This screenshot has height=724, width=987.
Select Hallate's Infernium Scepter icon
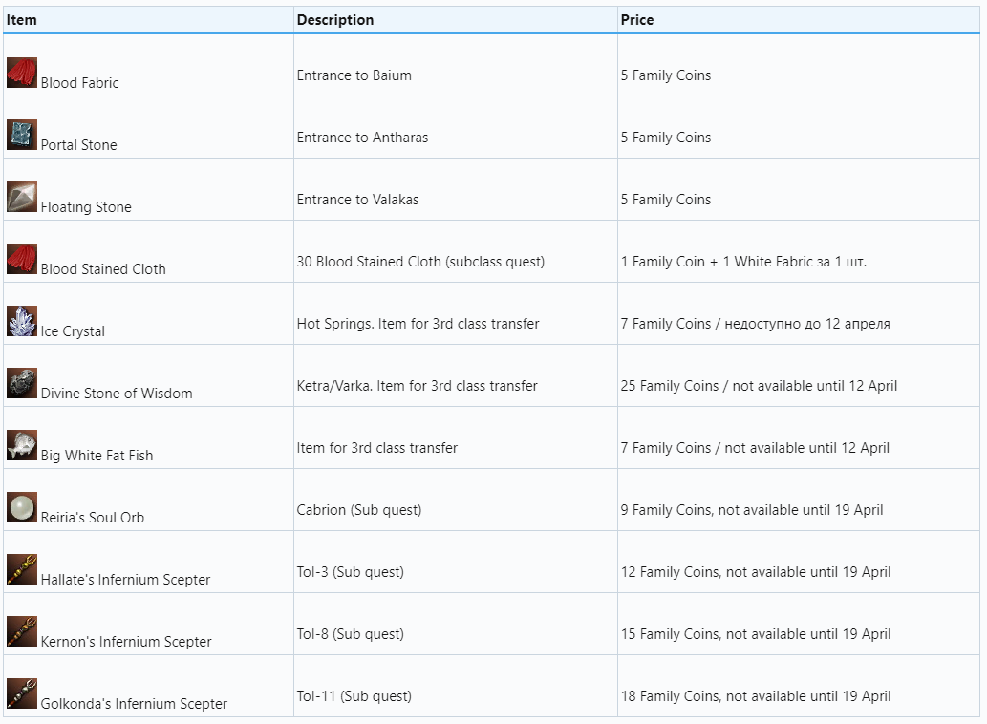22,569
